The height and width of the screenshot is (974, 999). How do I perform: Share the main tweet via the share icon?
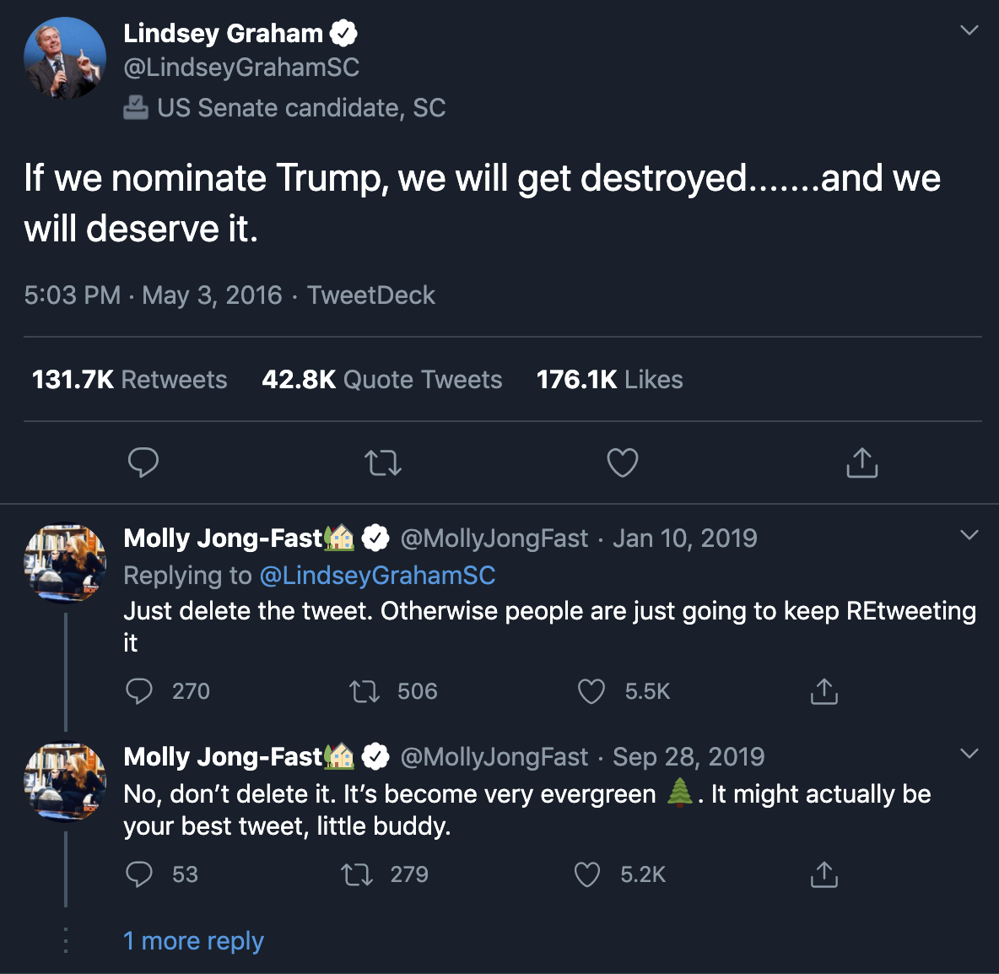point(861,463)
